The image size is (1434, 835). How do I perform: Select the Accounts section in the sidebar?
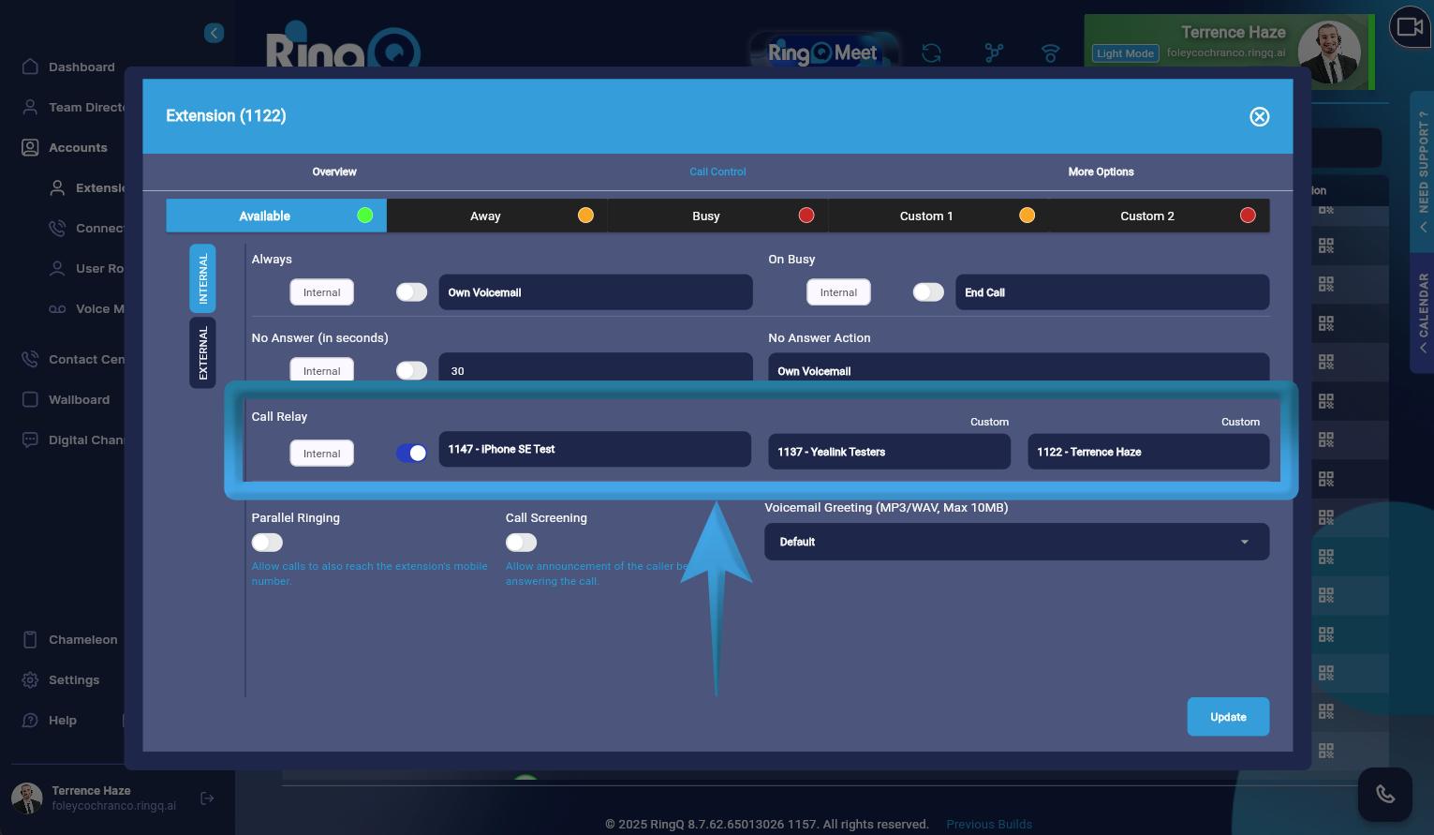(x=79, y=147)
